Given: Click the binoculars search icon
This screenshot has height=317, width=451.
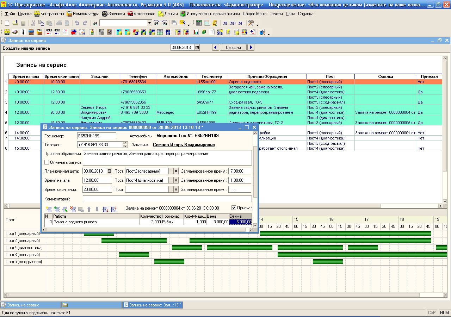Looking at the screenshot, I should coord(95,23).
